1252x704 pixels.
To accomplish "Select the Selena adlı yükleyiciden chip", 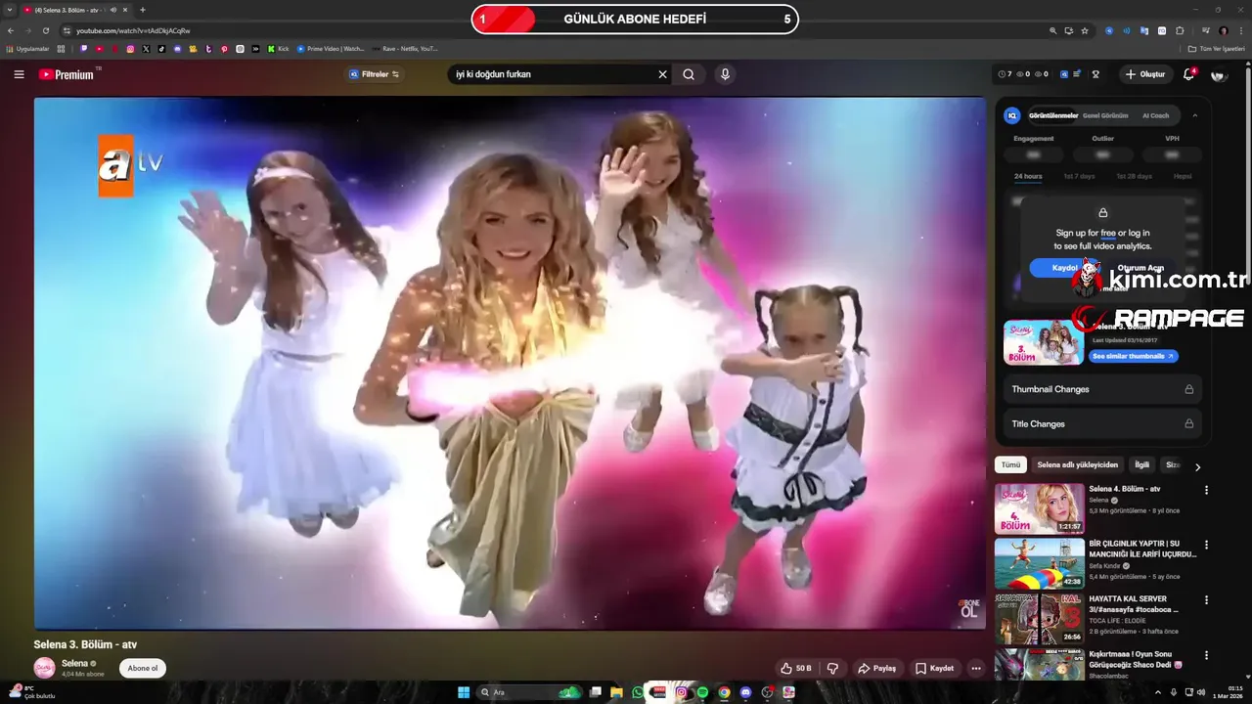I will (1077, 465).
